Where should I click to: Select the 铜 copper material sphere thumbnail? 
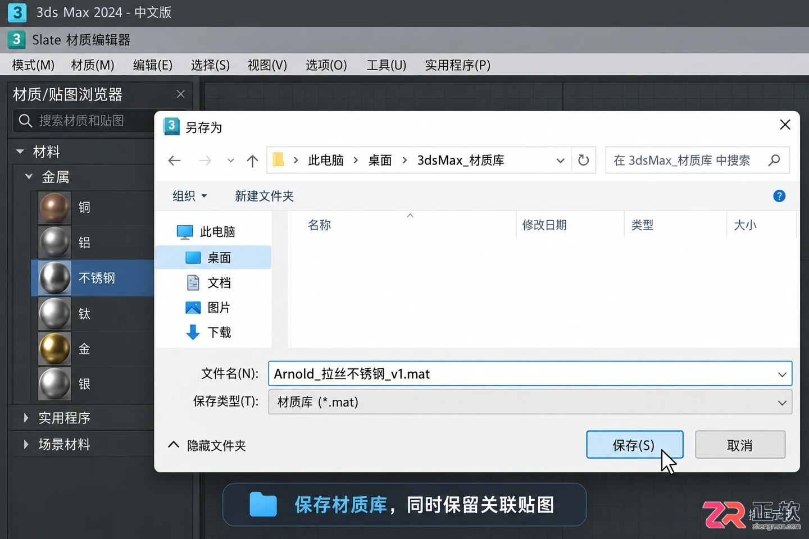pos(54,207)
